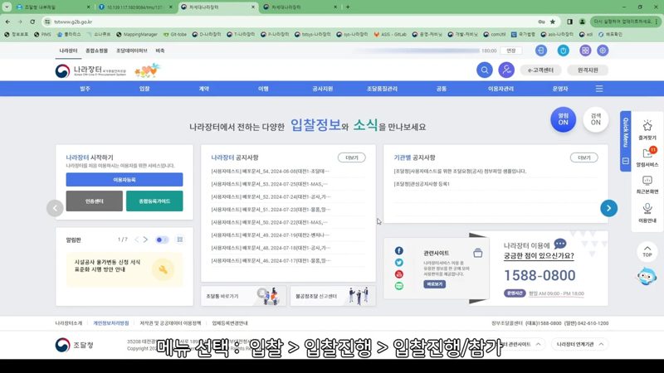Image resolution: width=664 pixels, height=373 pixels.
Task: Open the 공사지원 main menu
Action: click(x=323, y=89)
